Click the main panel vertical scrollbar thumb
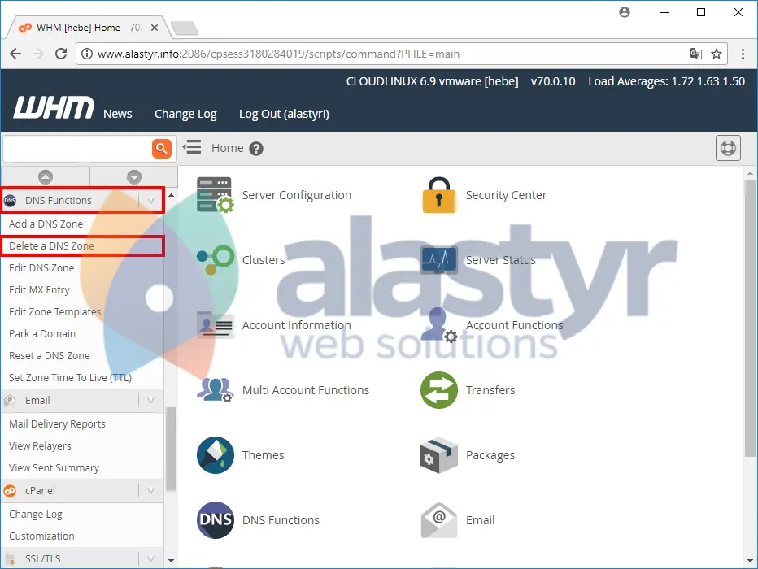This screenshot has width=758, height=569. click(750, 318)
